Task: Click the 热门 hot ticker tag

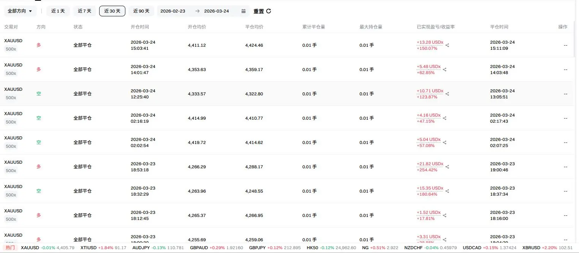Action: pos(10,248)
